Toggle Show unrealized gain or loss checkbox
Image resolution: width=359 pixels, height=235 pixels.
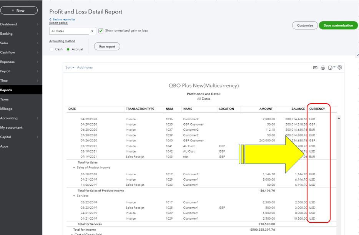tap(101, 31)
